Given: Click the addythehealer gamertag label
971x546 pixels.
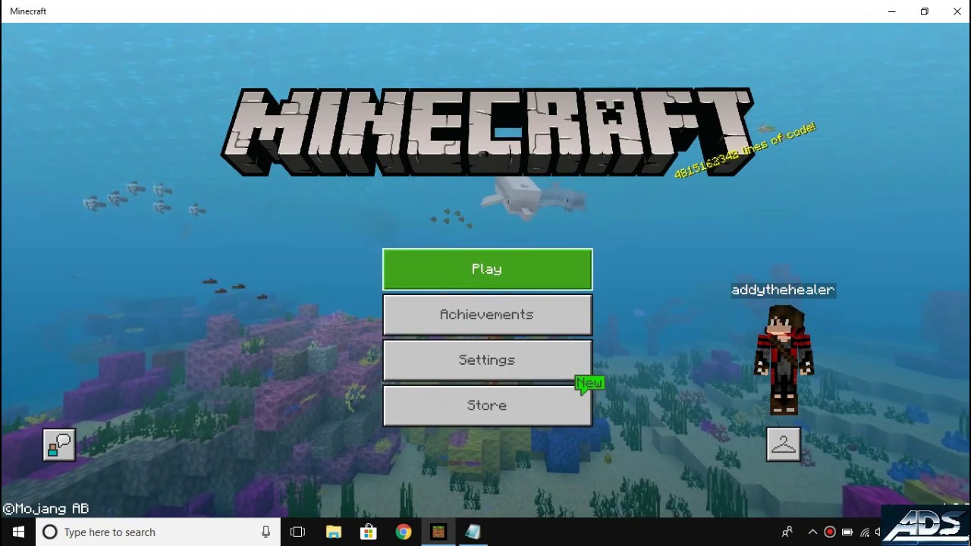Looking at the screenshot, I should pos(783,290).
